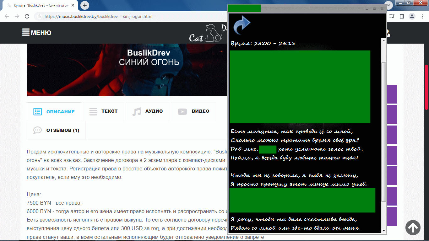
Task: Click the Cat Dog site logo
Action: (x=207, y=33)
